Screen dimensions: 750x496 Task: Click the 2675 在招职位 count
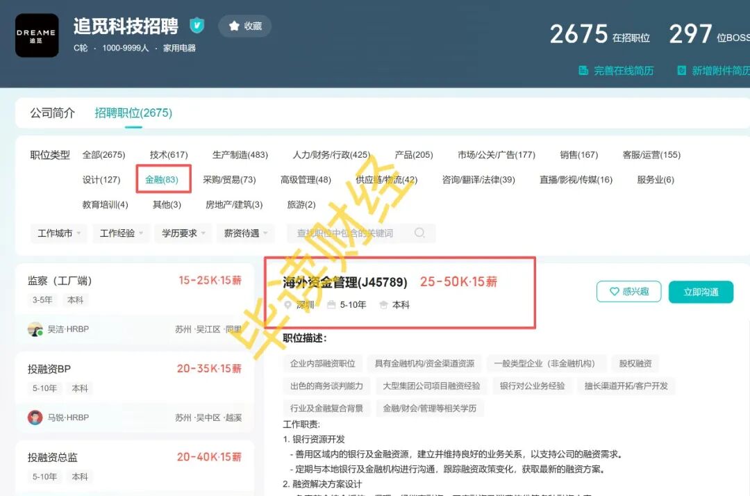(600, 35)
